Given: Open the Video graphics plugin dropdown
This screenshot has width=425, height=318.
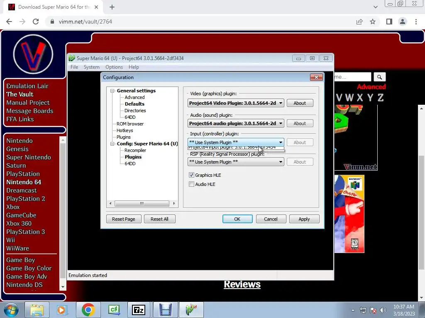Looking at the screenshot, I should 236,103.
